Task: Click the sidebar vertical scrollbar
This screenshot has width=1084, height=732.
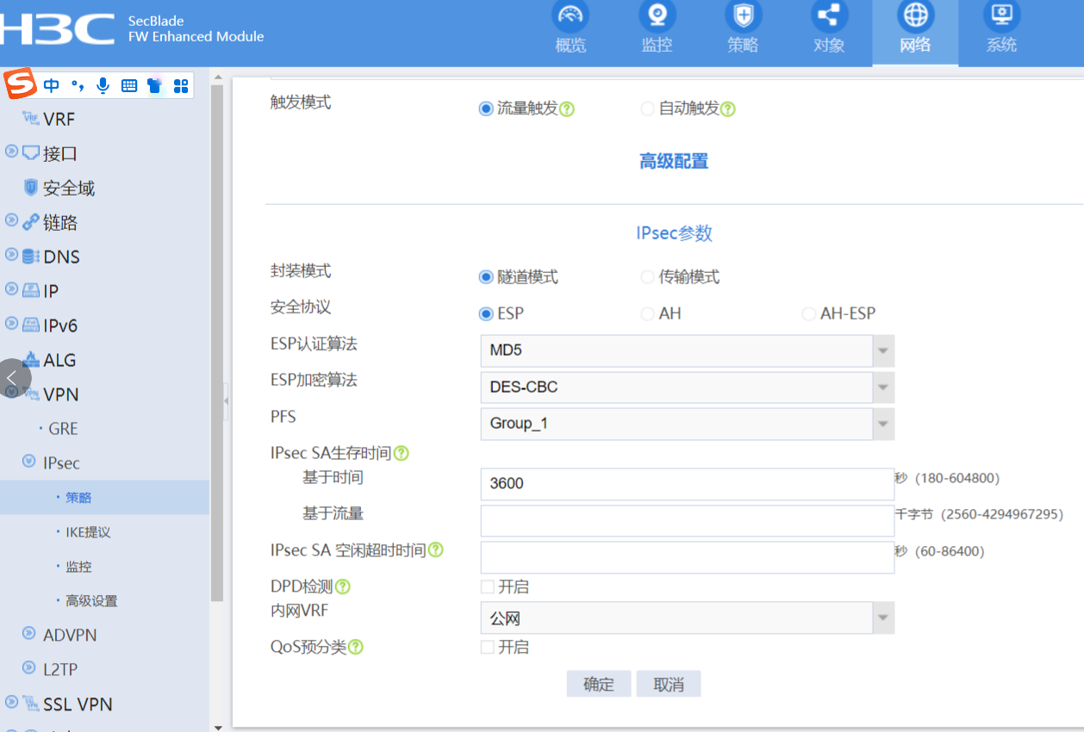Action: point(216,344)
